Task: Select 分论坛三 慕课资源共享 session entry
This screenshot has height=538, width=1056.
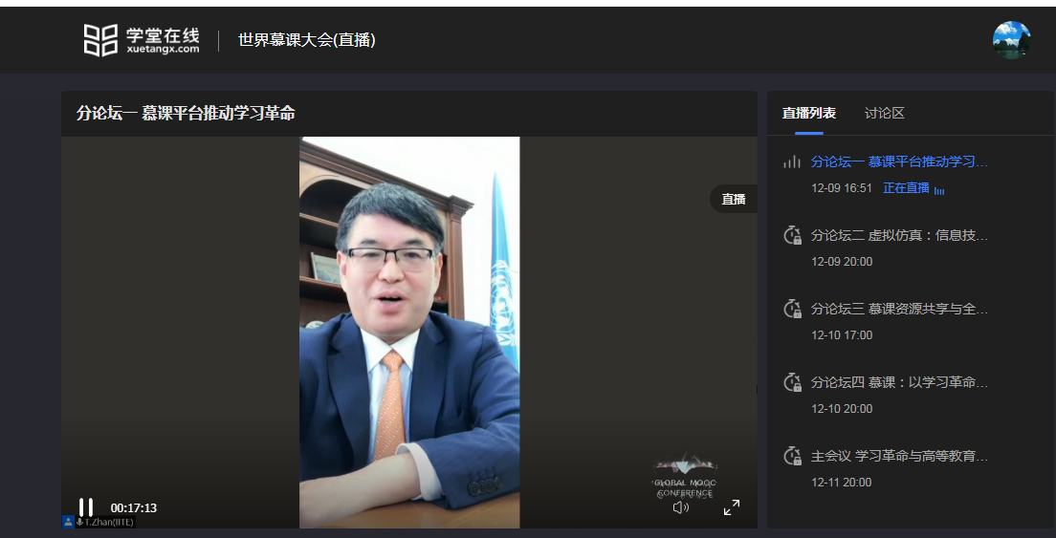Action: (x=898, y=309)
